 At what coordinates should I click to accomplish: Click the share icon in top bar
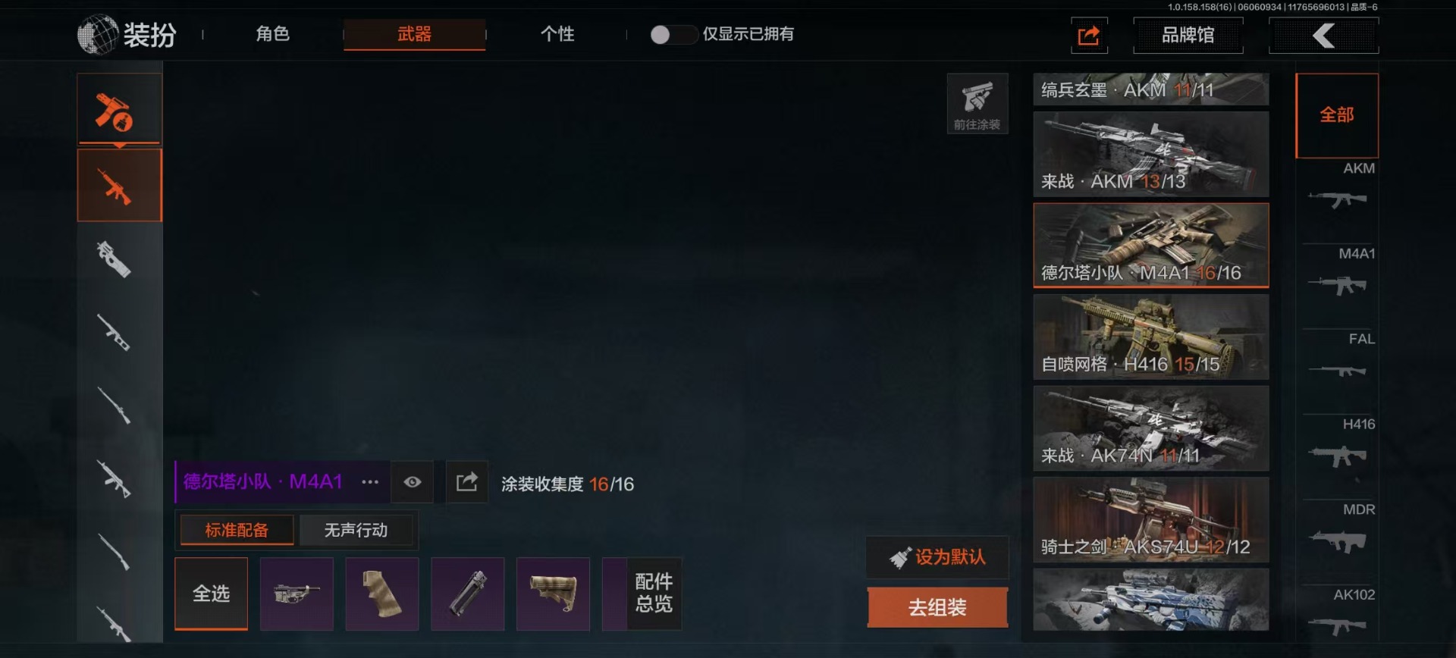(x=1089, y=36)
